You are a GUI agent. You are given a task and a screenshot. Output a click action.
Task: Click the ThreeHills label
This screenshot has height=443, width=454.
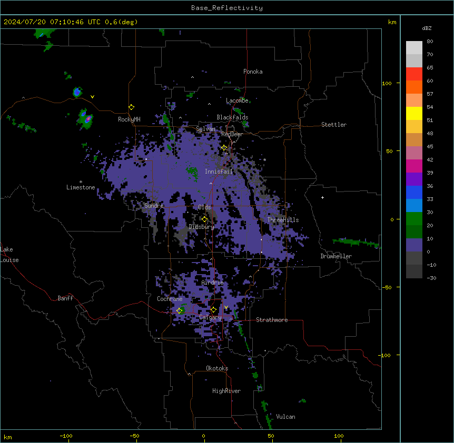coord(283,220)
